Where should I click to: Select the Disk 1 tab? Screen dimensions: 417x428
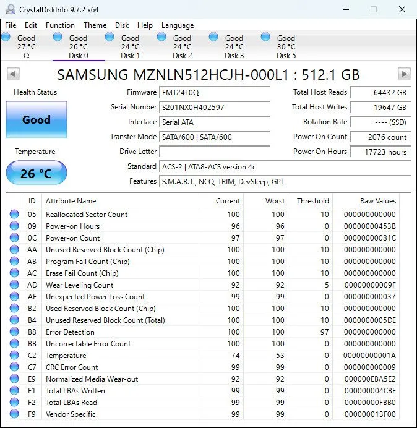pos(131,46)
